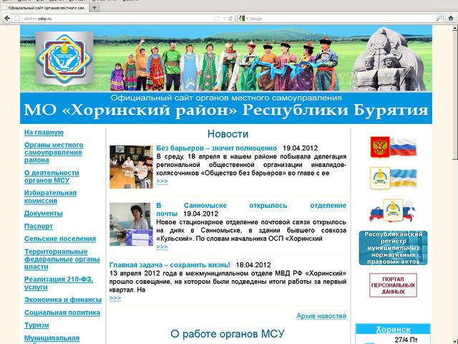Open headline В Санномыске открылось отделение почты

(x=251, y=209)
